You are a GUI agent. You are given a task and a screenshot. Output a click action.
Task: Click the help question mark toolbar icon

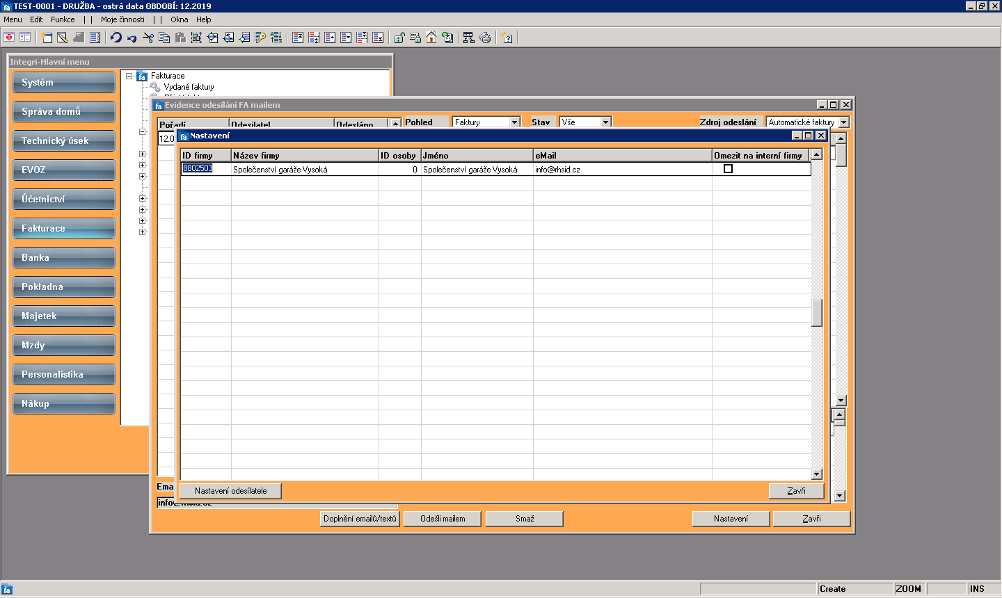point(507,38)
